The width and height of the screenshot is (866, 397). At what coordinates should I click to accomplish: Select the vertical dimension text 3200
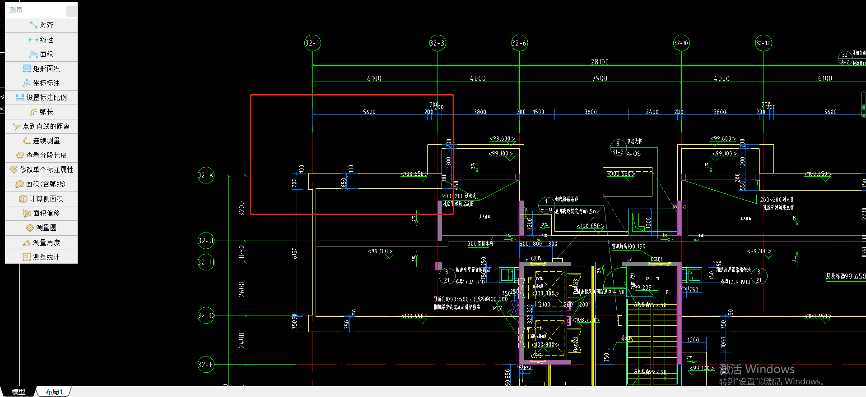[242, 208]
